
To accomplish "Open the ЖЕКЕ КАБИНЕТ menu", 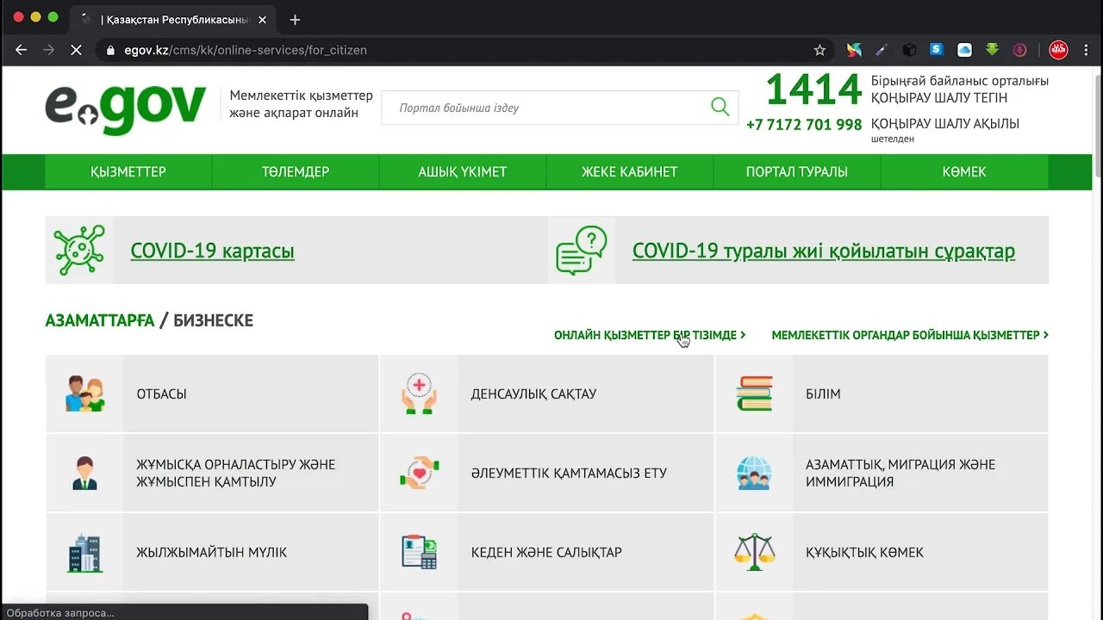I will (630, 171).
